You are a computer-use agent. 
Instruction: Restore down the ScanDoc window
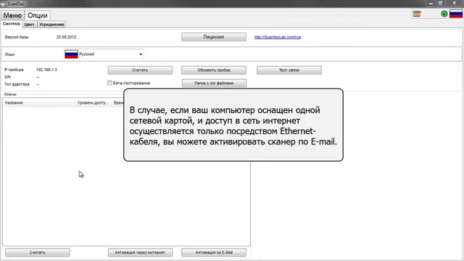[440, 3]
